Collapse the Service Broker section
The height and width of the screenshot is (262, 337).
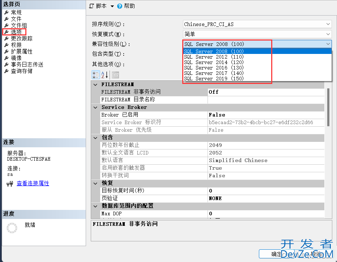coord(95,107)
